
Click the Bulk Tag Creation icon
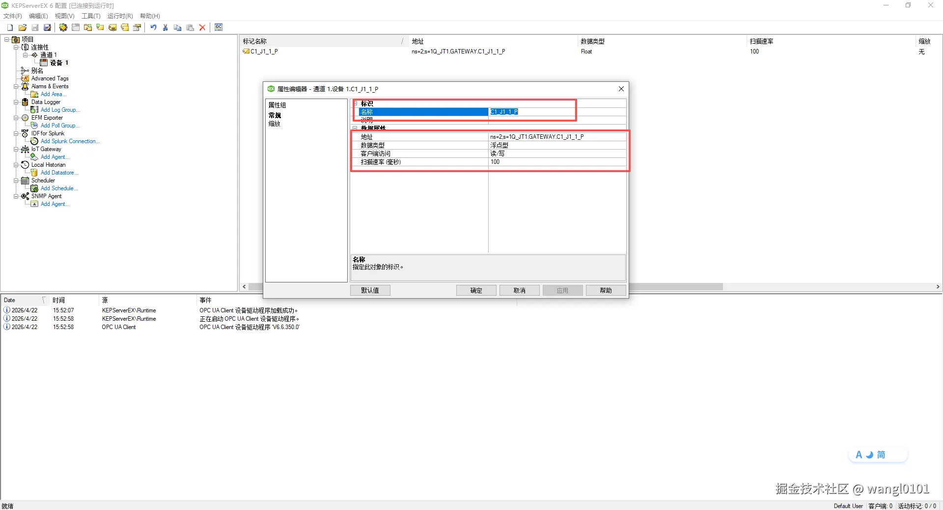[112, 27]
